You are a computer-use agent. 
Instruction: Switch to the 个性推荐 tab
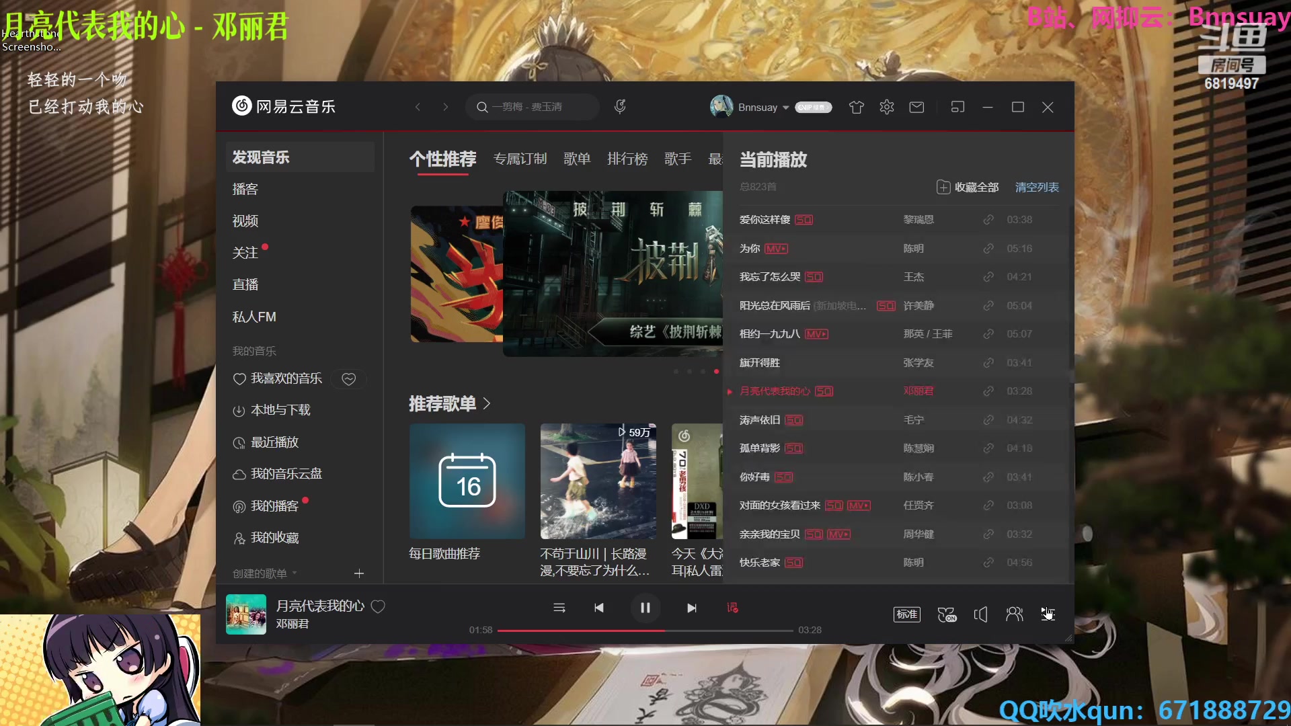pos(442,159)
